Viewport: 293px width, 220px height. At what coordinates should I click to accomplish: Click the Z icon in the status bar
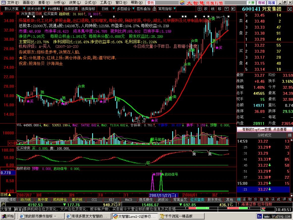(x=264, y=209)
